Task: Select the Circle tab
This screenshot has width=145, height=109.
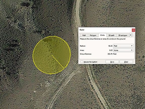Action: tap(102, 35)
